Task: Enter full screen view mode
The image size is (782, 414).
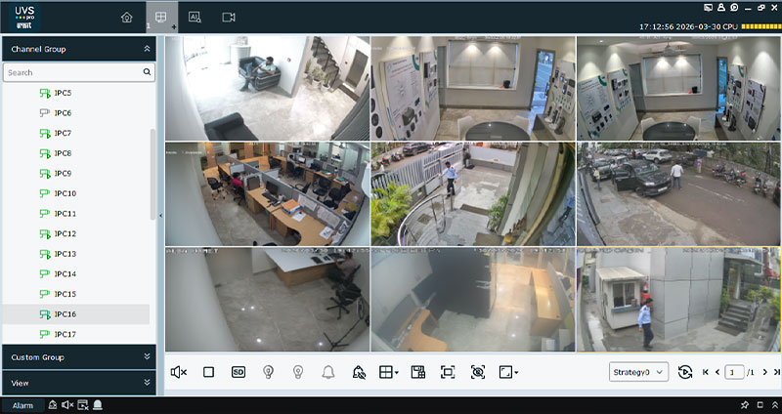Action: point(448,372)
